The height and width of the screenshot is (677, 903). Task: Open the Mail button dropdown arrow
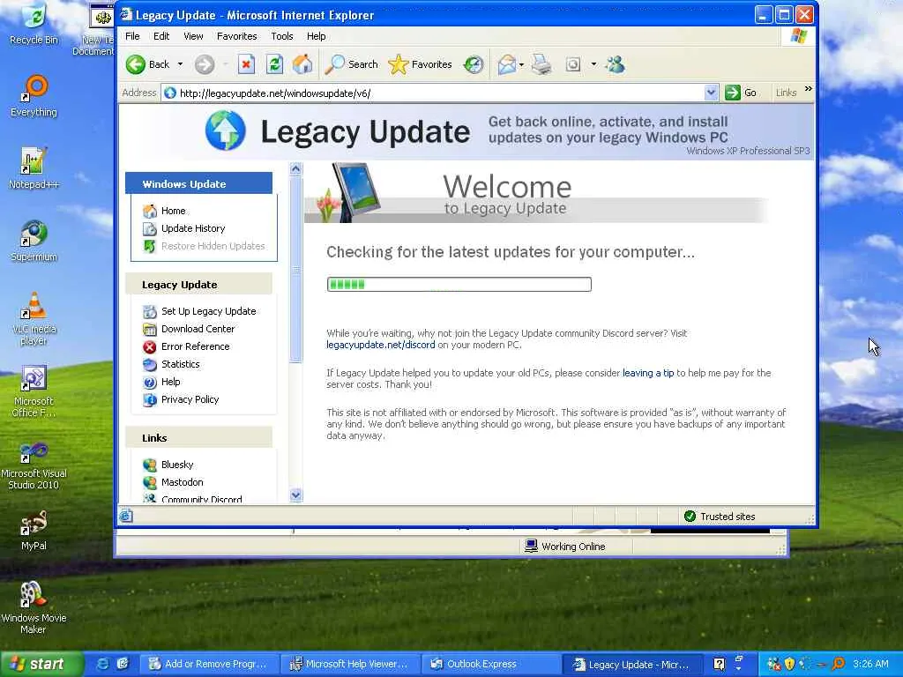[521, 64]
